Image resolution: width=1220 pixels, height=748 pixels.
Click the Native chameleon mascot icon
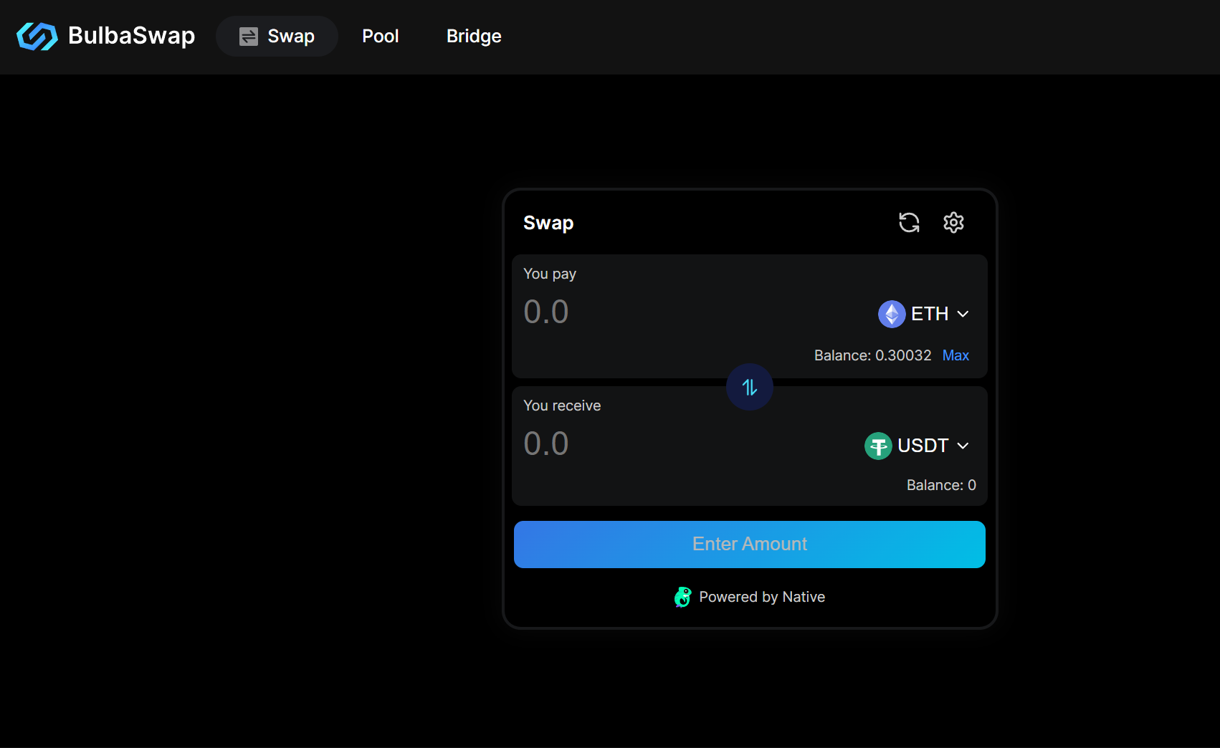click(682, 597)
